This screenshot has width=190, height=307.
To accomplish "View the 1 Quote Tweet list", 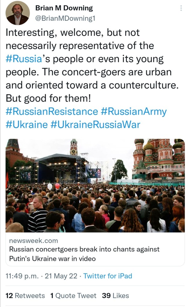I will (x=73, y=296).
